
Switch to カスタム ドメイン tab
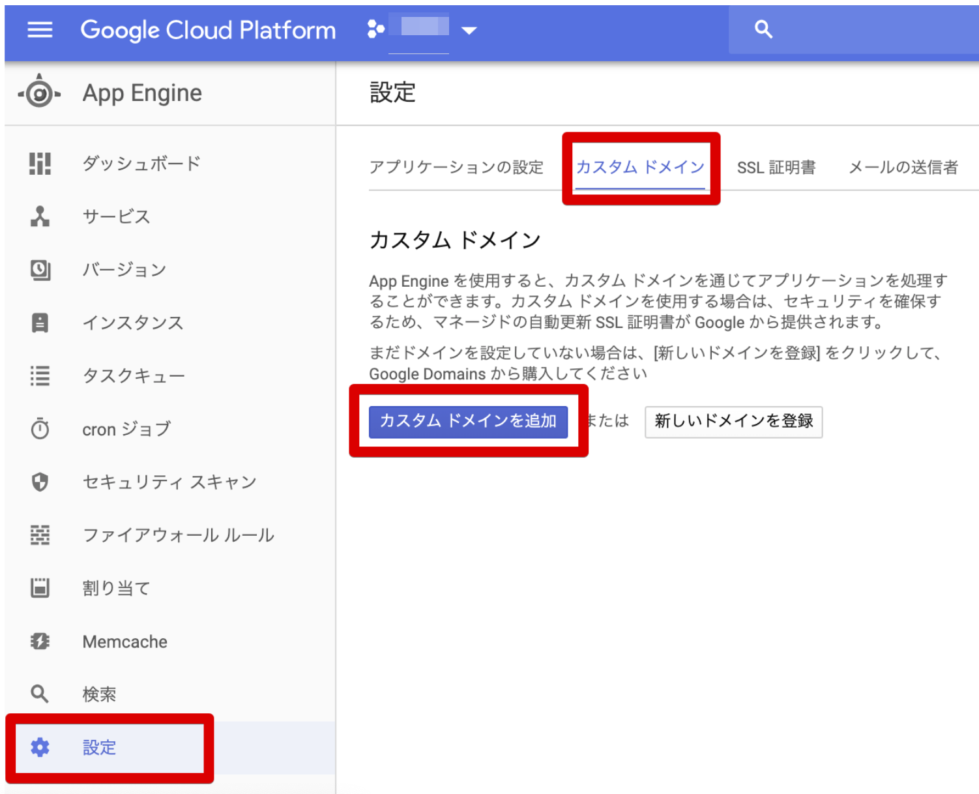pos(640,168)
